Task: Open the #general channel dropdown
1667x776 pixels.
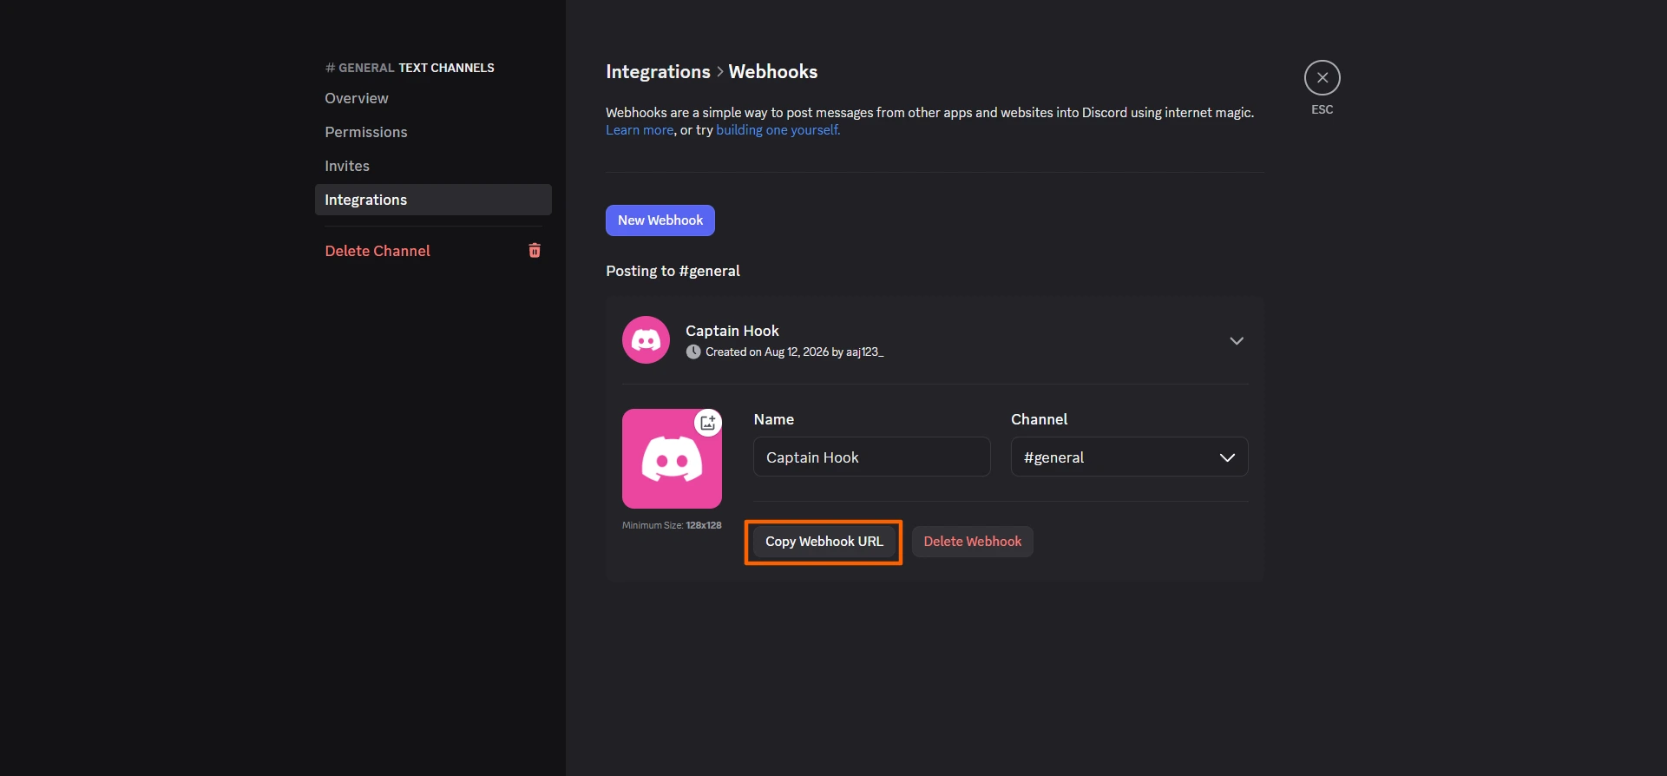Action: (x=1129, y=457)
